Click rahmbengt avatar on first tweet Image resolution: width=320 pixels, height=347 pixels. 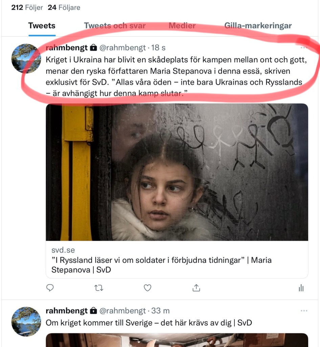click(x=26, y=58)
